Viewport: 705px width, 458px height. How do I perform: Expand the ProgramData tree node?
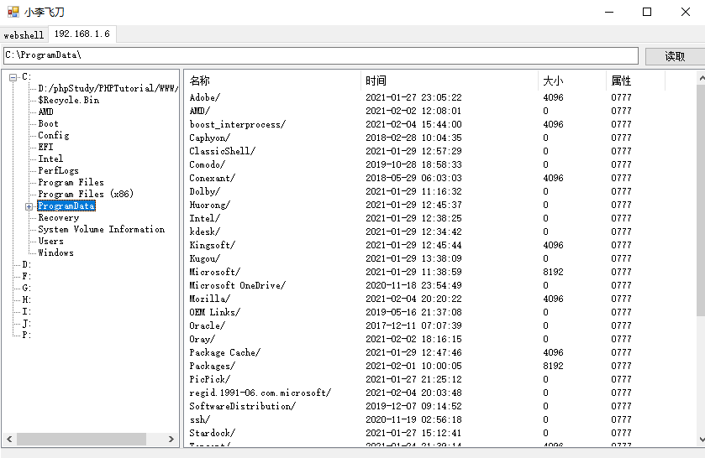click(29, 206)
